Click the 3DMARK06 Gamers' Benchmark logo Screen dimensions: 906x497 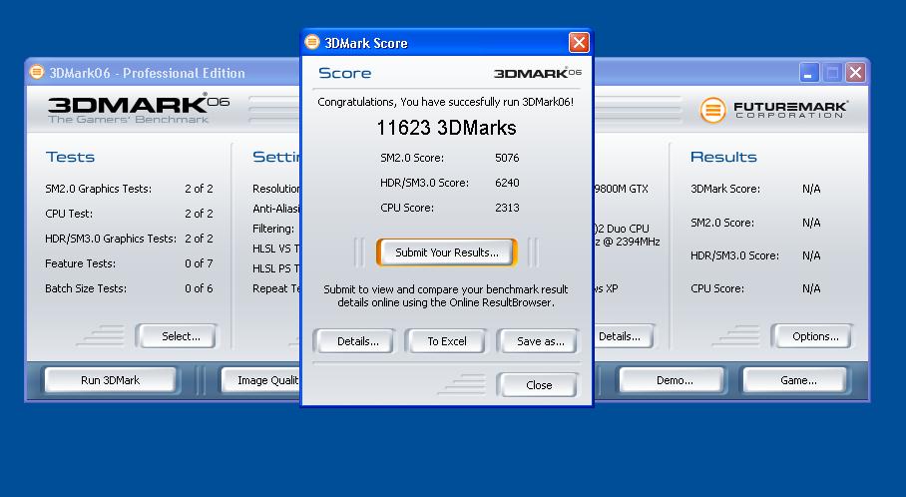[139, 109]
